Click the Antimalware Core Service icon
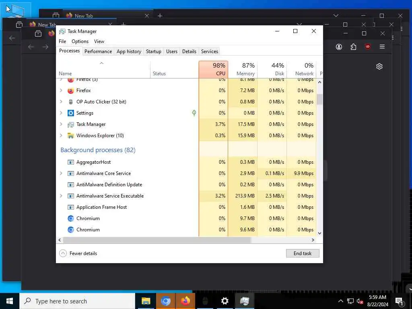 coord(70,173)
